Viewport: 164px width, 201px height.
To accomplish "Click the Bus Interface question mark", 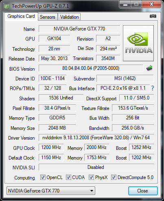I will tap(153, 88).
